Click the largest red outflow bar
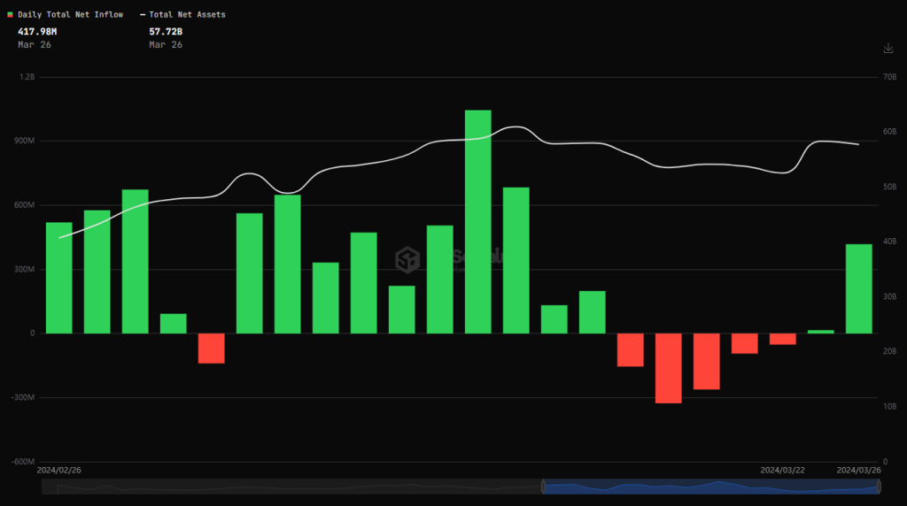Viewport: 907px width, 506px height. pos(668,368)
